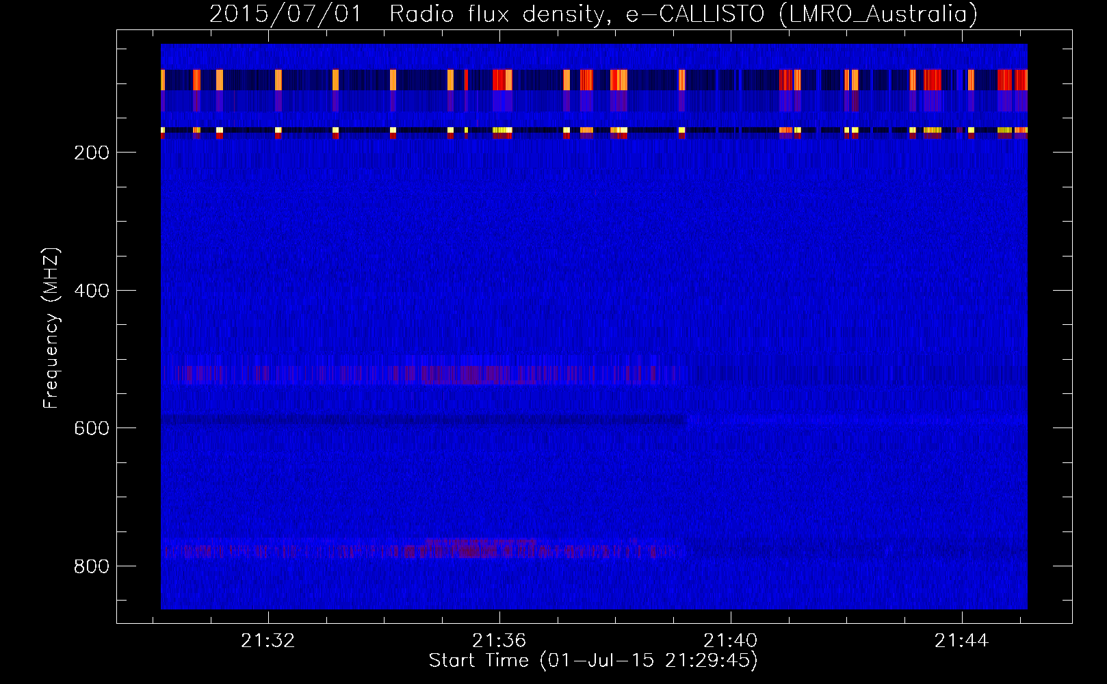Click the 21:36 time tick label

[x=499, y=641]
